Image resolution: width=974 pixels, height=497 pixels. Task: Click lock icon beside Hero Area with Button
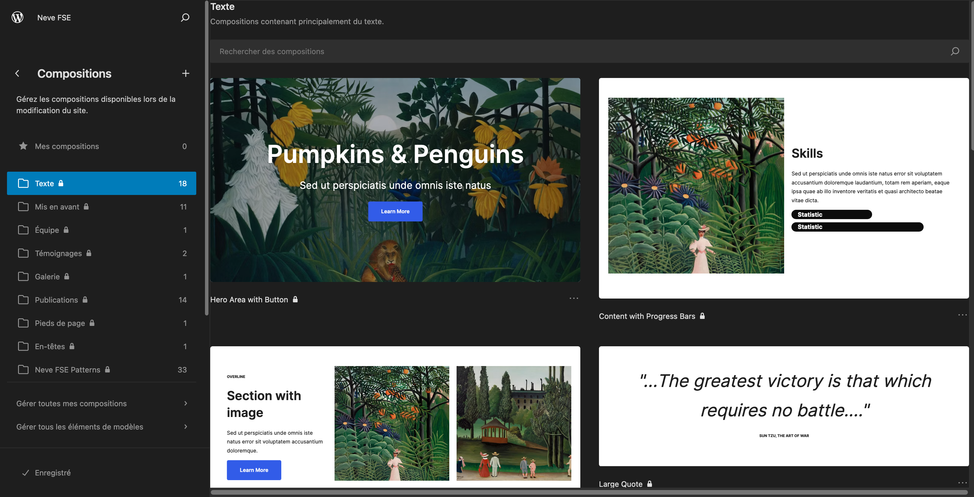click(295, 299)
